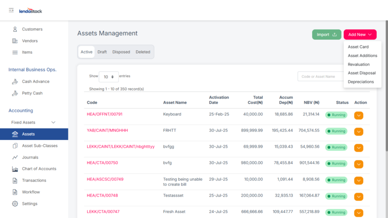Click the Journals chart line icon
The height and width of the screenshot is (218, 388).
pos(15,157)
